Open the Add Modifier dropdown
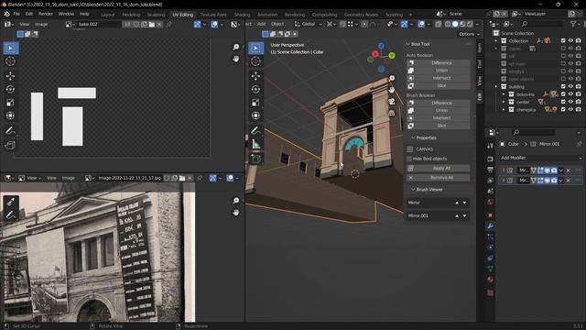Screen dimensions: 586x330 (541, 158)
